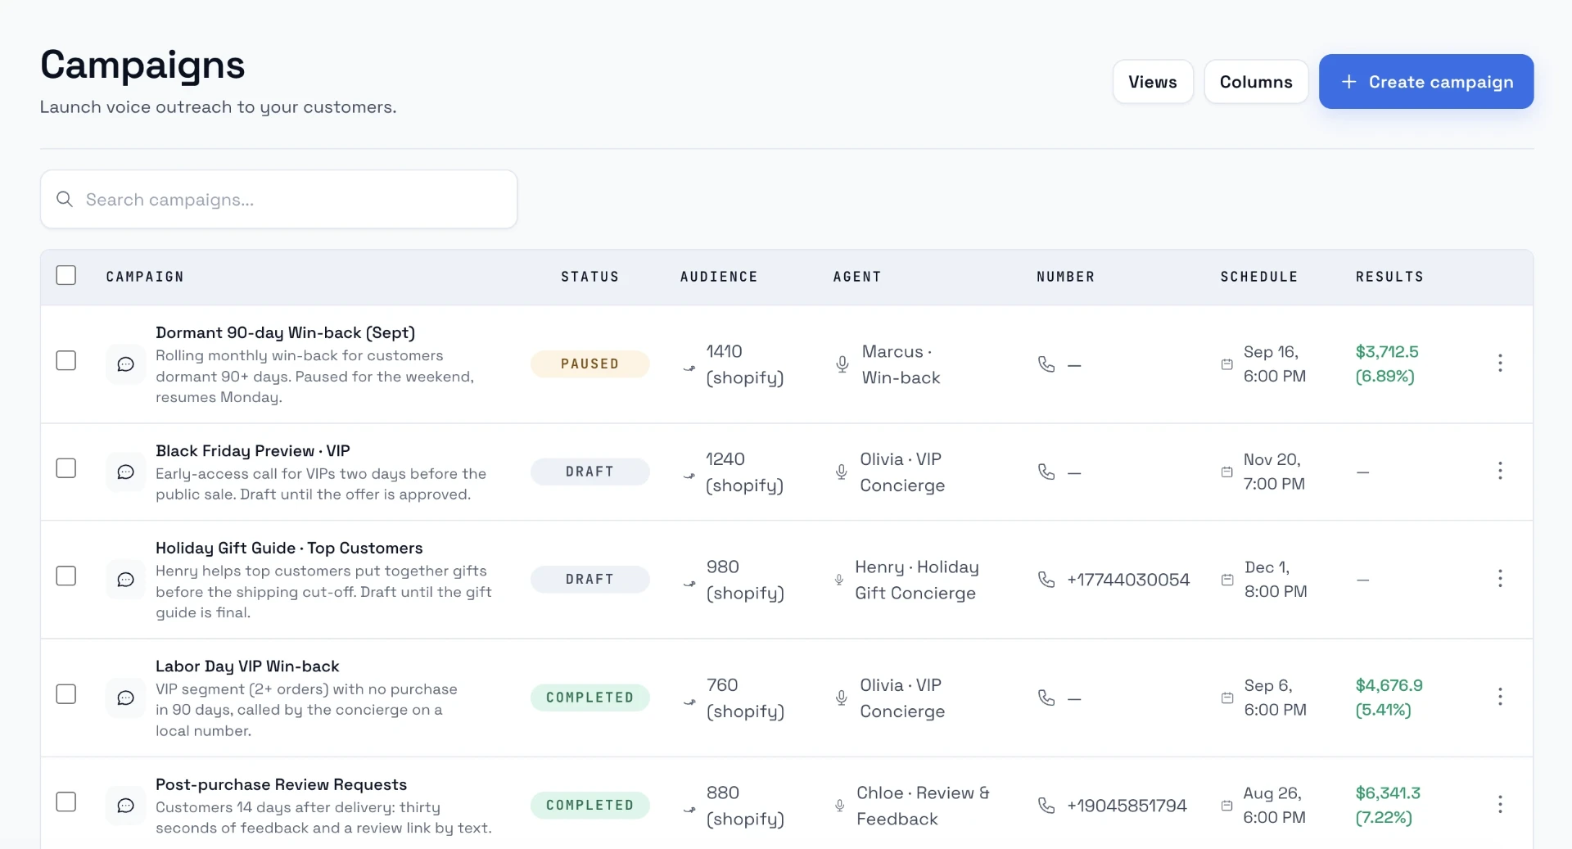Tick the Holiday Gift Guide row checkbox

click(x=66, y=576)
